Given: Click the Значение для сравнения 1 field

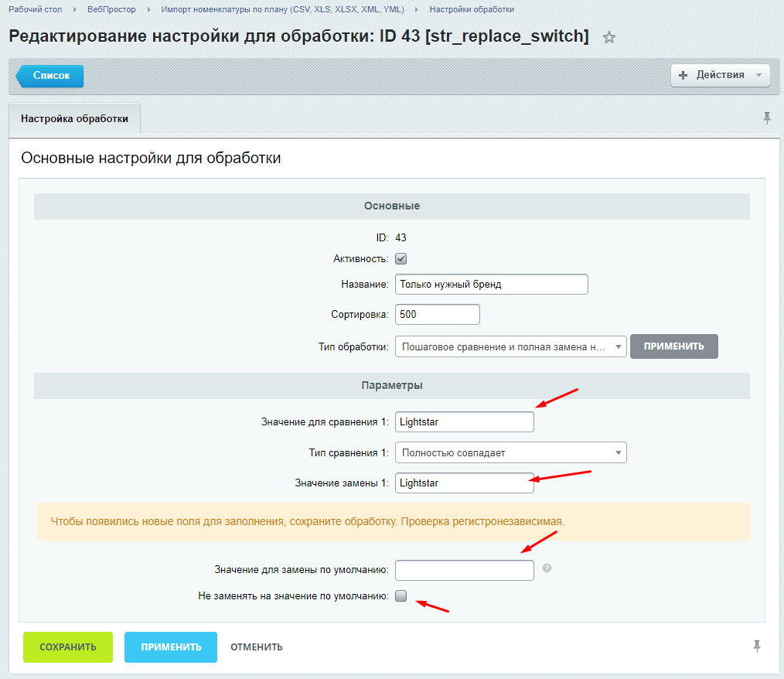Looking at the screenshot, I should 465,421.
